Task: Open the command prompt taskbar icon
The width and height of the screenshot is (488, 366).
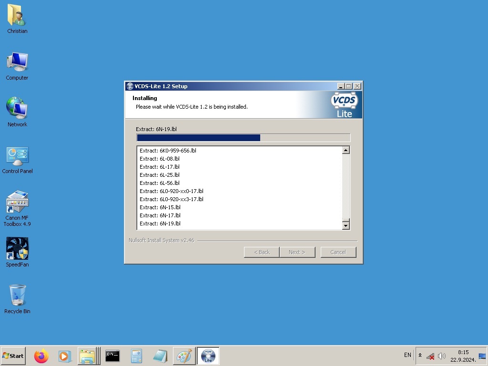Action: tap(112, 356)
